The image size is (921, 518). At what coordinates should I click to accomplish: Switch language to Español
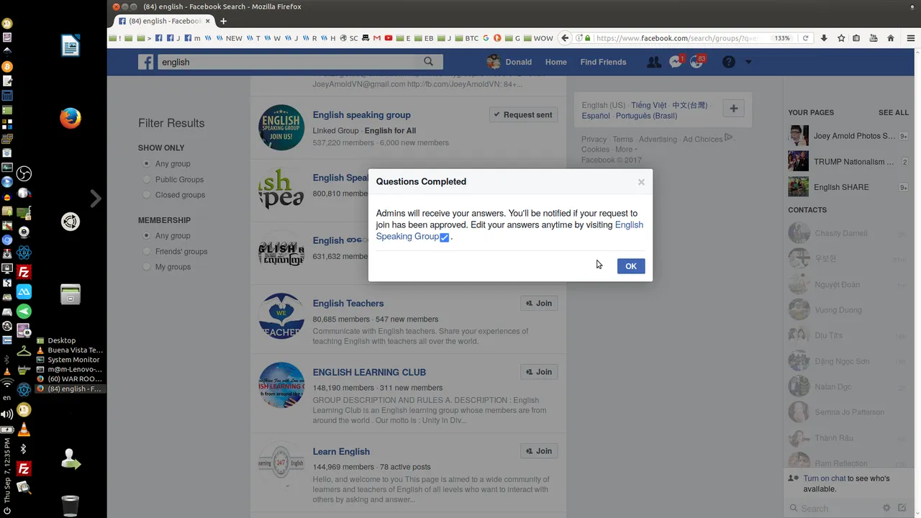click(x=596, y=116)
